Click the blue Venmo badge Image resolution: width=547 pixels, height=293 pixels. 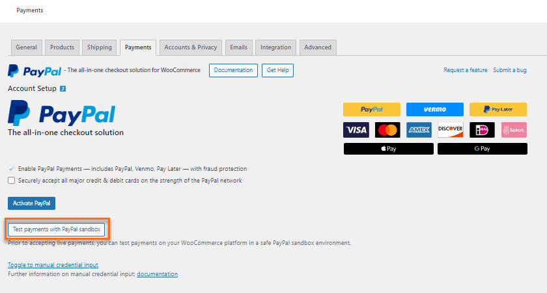434,109
